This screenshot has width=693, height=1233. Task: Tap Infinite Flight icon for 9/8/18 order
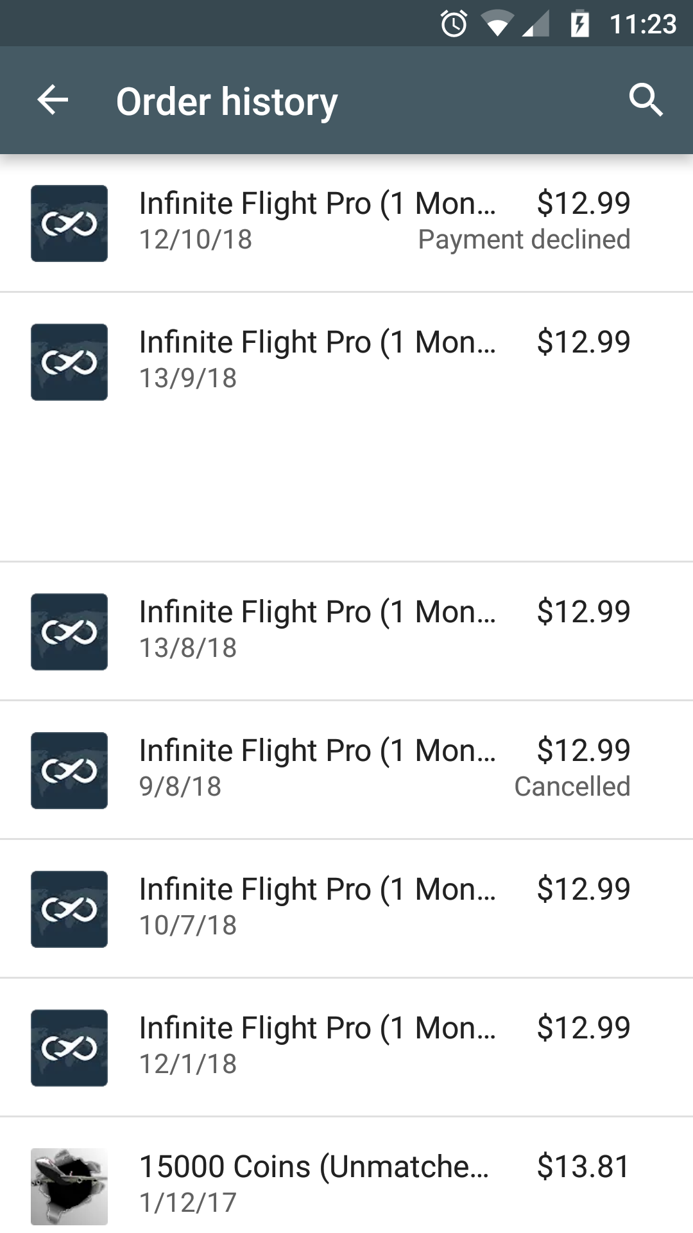coord(69,771)
